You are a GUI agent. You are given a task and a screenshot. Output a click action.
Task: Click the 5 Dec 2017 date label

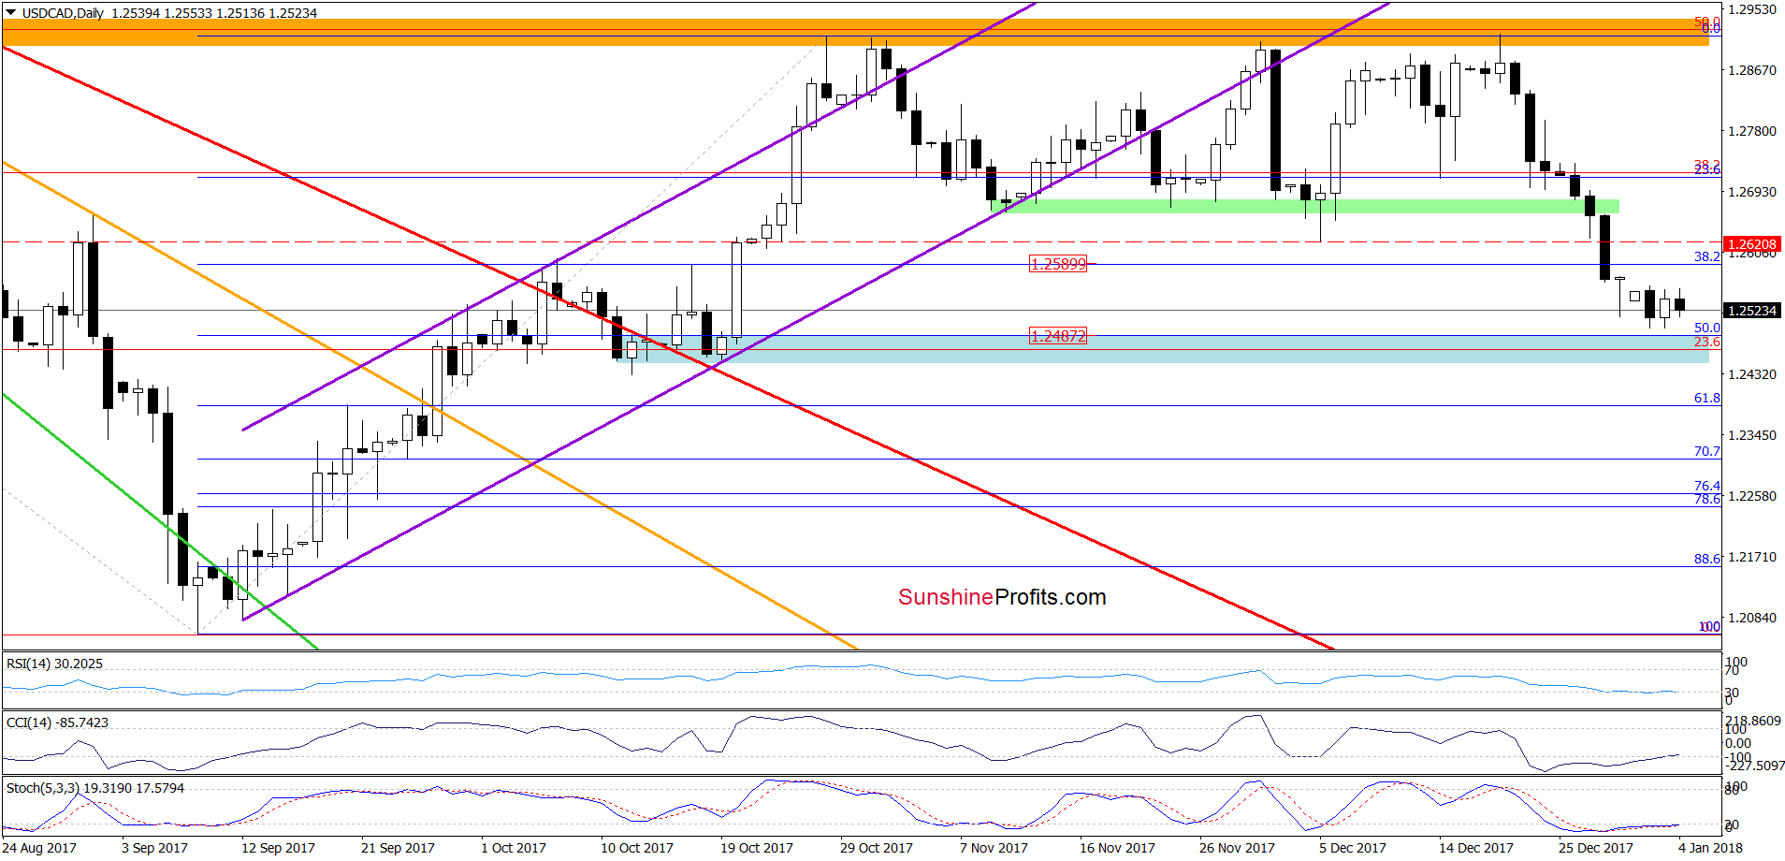[1353, 848]
